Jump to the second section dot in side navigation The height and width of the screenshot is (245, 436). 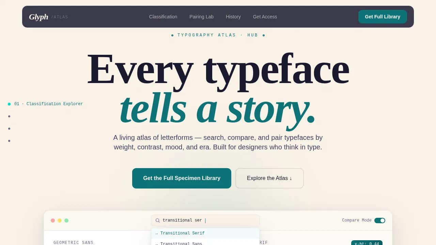tap(9, 116)
